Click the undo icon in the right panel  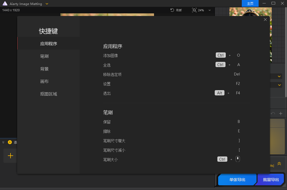(x=273, y=113)
